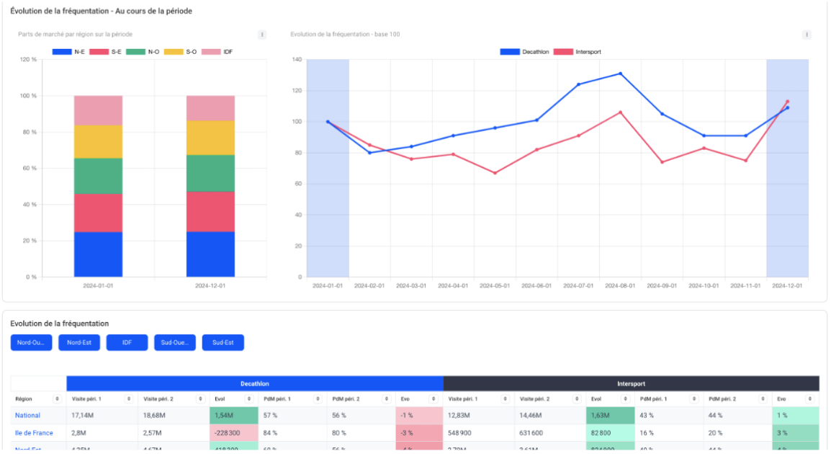Open the Ile de France region link
This screenshot has width=831, height=454.
(x=34, y=433)
